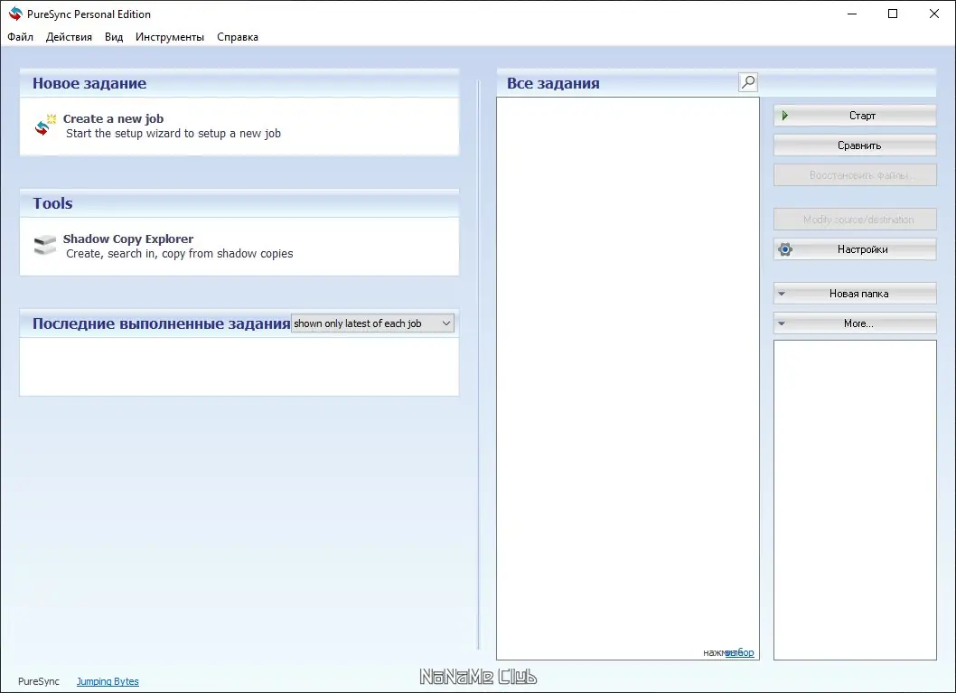956x693 pixels.
Task: Close the PureSync window
Action: click(x=934, y=14)
